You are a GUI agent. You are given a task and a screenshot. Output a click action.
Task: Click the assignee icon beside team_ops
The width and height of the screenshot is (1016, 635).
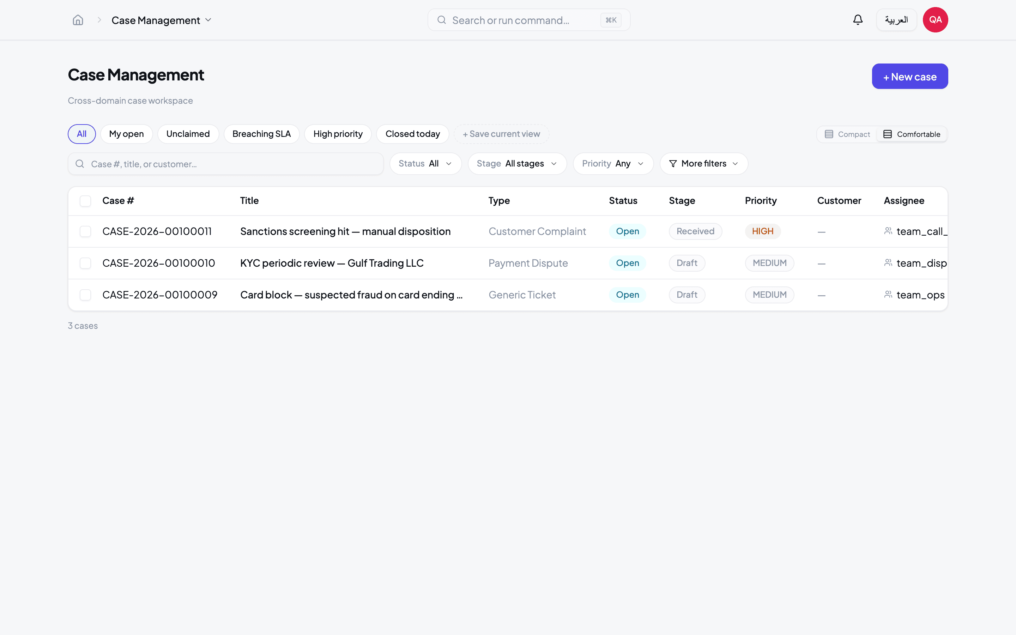pos(888,295)
